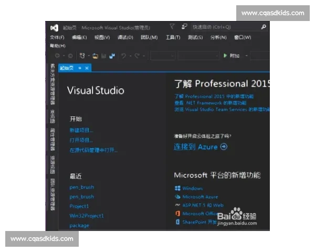The width and height of the screenshot is (315, 252).
Task: Open the 团队资源管理器 side tab
Action: [52, 195]
